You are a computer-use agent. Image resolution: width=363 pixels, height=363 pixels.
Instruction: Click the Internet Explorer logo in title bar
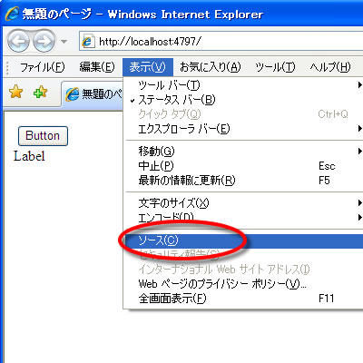pos(12,14)
